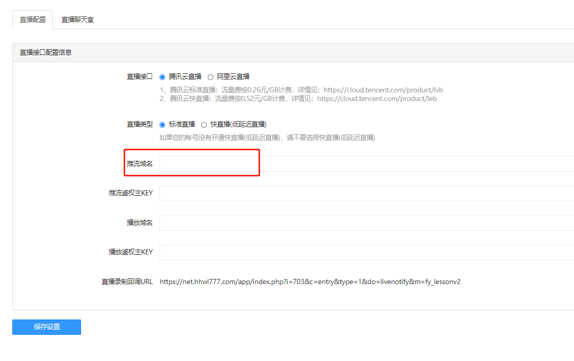574x361 pixels.
Task: Click the 播放域名 label
Action: tap(140, 223)
